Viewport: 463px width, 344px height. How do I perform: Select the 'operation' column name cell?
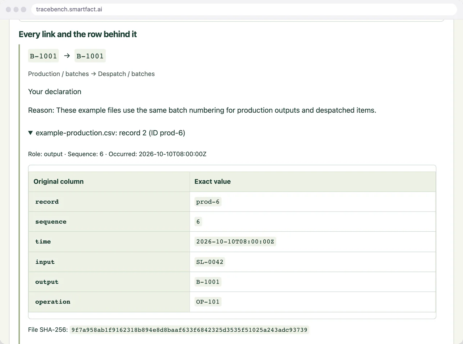click(109, 302)
